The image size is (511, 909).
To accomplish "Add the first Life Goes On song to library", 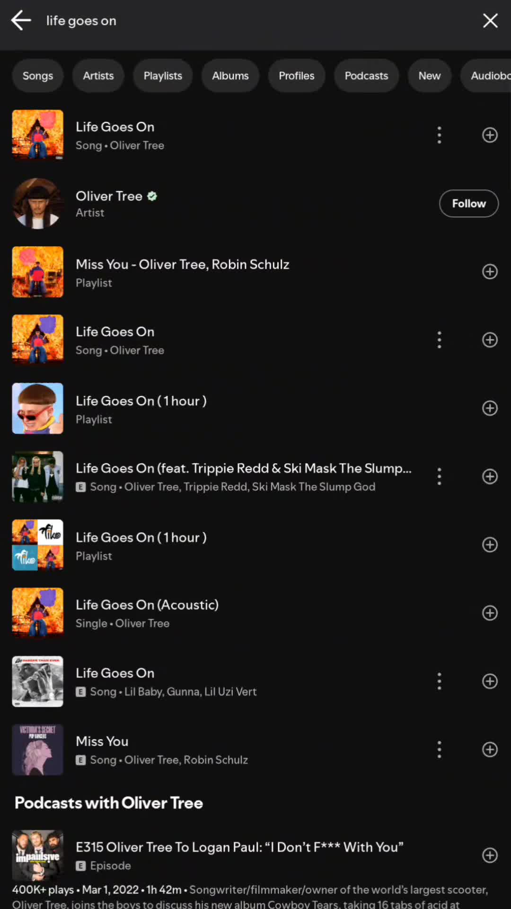I will click(490, 135).
